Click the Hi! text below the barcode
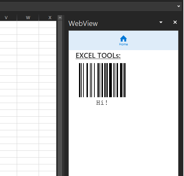The image size is (184, 176). point(102,103)
